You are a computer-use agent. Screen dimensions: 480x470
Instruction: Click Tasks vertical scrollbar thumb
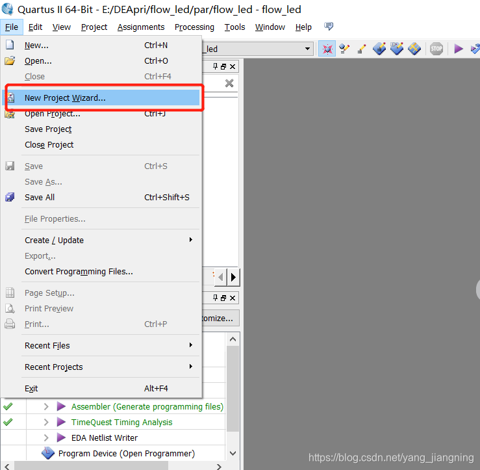(233, 389)
